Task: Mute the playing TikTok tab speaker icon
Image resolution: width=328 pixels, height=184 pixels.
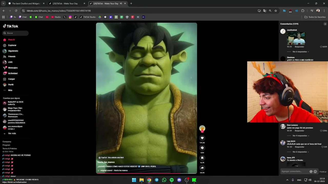Action: click(121, 4)
